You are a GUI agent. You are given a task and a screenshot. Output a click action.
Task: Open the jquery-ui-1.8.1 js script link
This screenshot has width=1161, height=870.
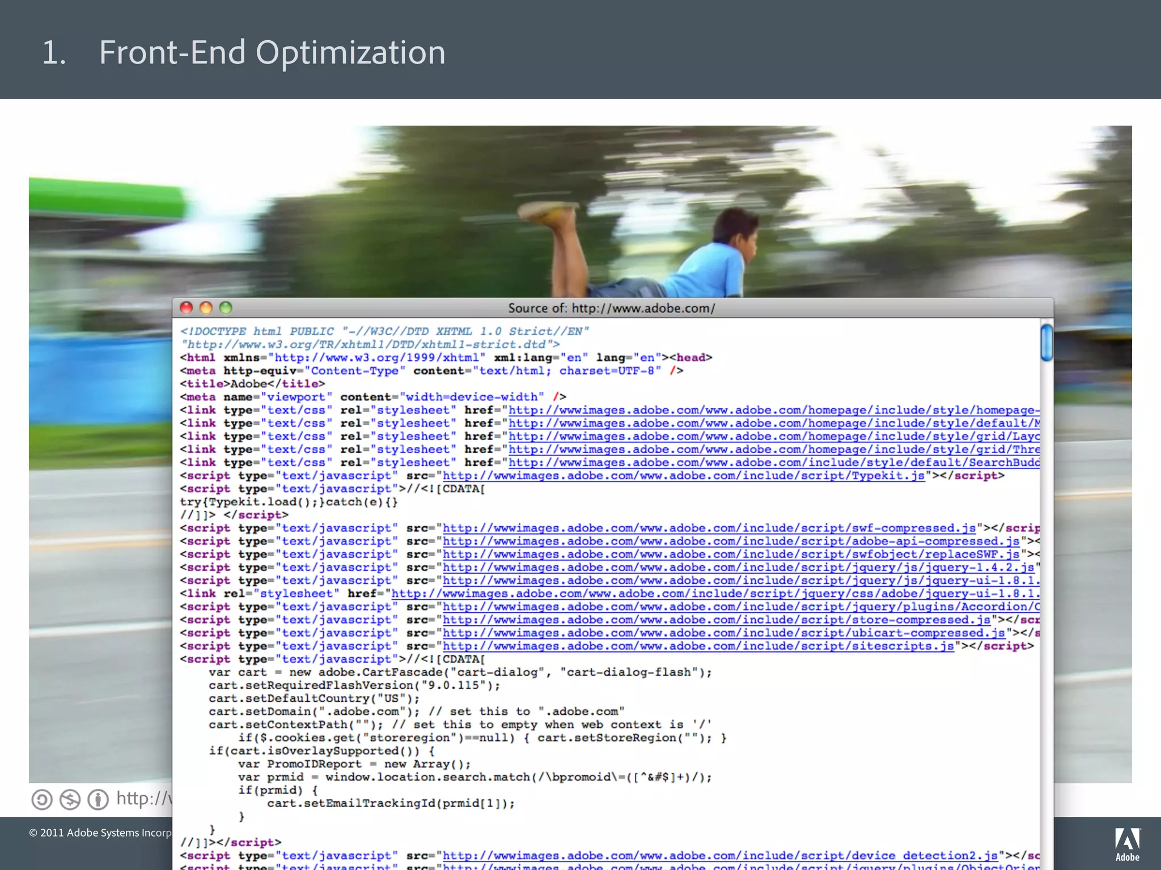741,581
